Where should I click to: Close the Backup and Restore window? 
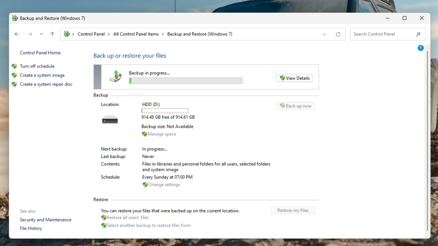click(422, 18)
